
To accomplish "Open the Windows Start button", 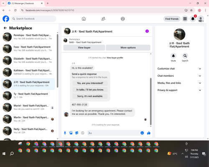I will pos(4,154).
